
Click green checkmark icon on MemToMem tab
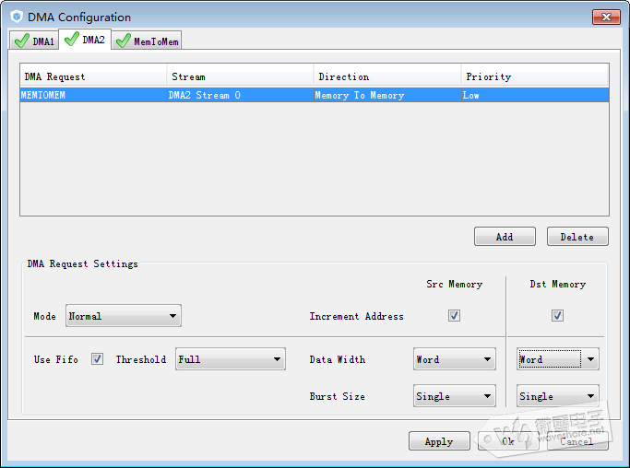click(123, 41)
